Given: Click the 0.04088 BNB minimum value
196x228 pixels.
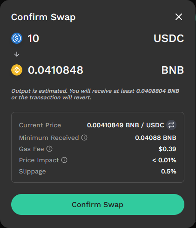Looking at the screenshot, I should pos(155,138).
